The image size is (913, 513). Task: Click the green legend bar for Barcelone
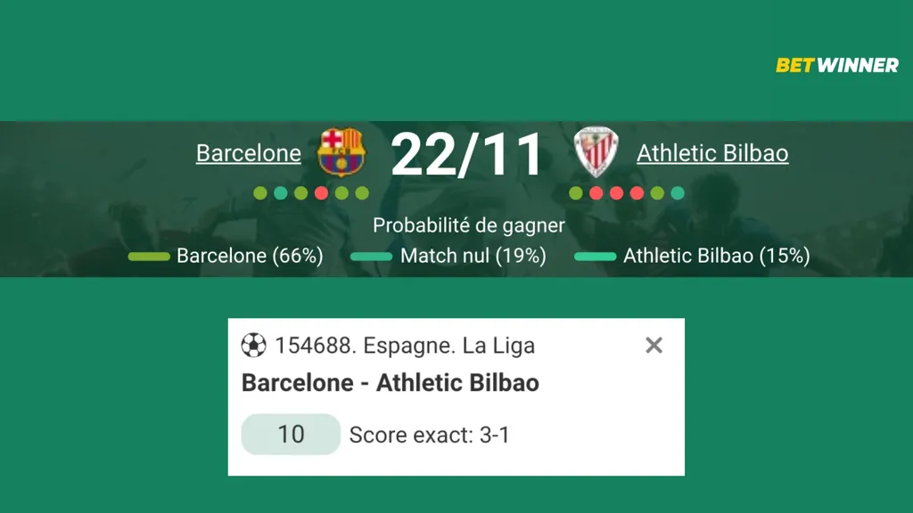[147, 256]
